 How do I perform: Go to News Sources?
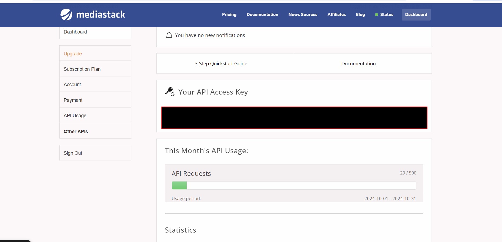[303, 15]
